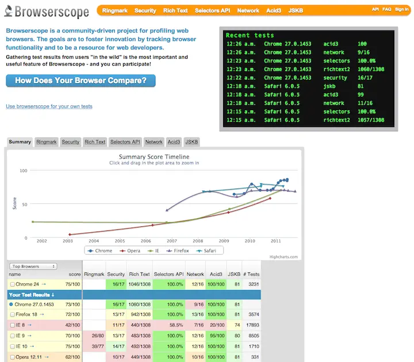Visit the Highcharts.com credit link
Image resolution: width=414 pixels, height=362 pixels.
point(283,257)
